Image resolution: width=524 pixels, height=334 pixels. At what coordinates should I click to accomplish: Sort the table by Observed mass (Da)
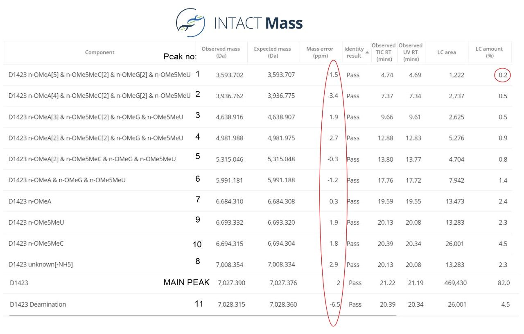pos(221,52)
